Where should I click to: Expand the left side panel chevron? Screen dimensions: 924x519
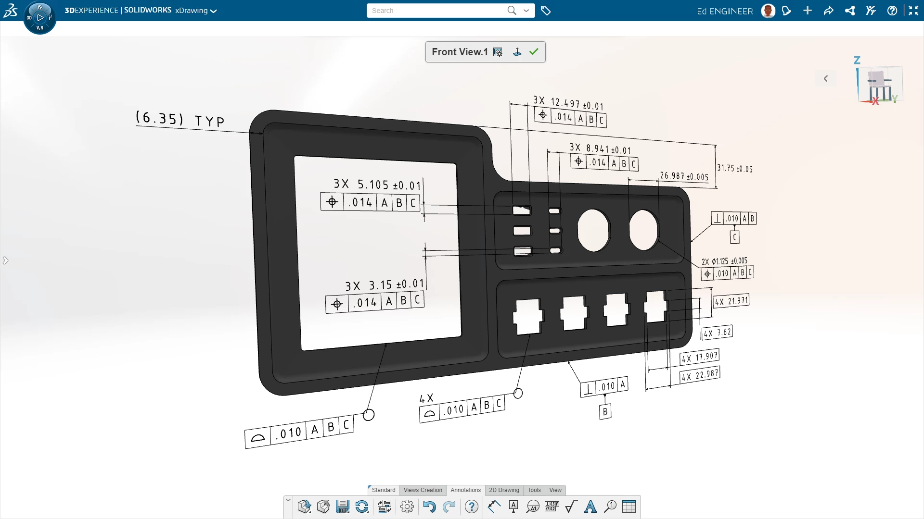pos(5,260)
